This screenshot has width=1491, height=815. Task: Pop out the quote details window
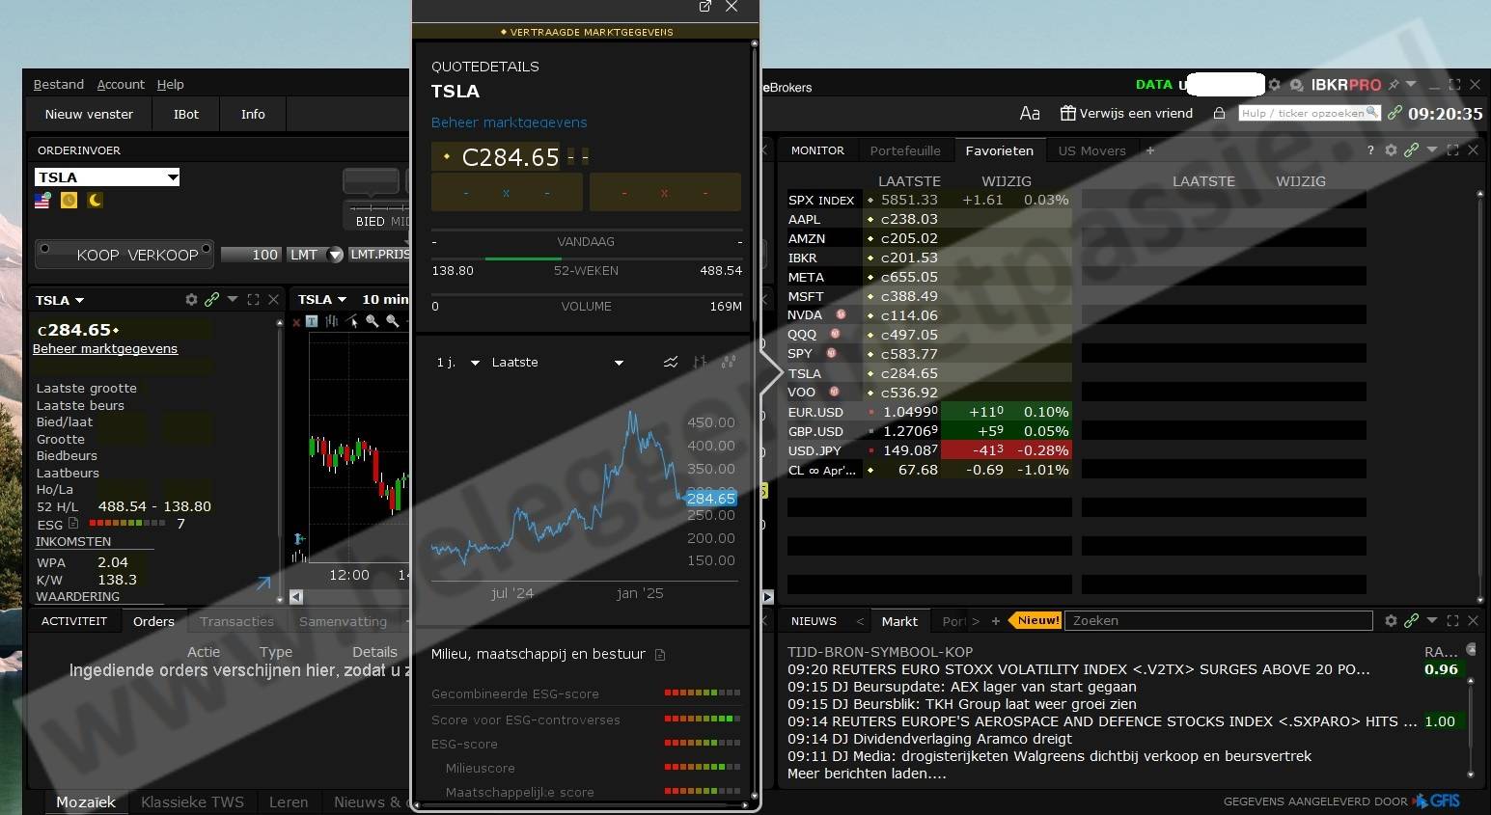705,7
